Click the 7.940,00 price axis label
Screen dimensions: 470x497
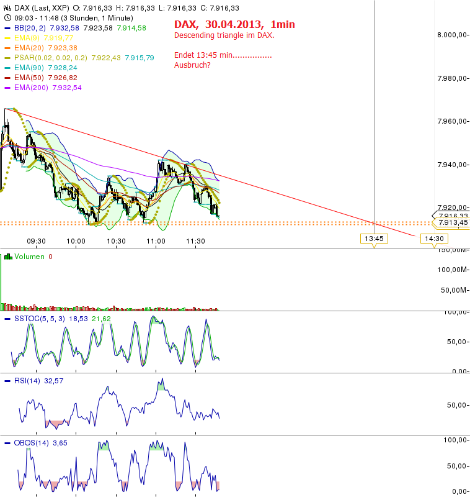point(452,165)
